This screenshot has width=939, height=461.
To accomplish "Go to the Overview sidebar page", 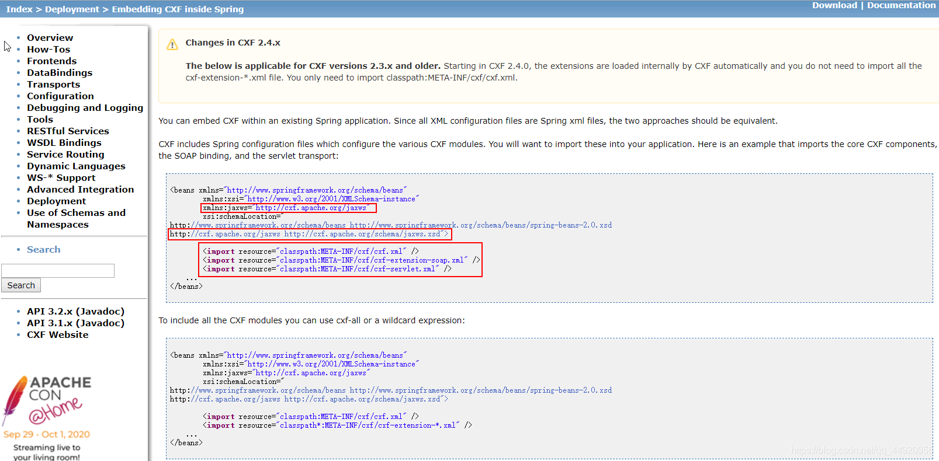I will (x=50, y=38).
